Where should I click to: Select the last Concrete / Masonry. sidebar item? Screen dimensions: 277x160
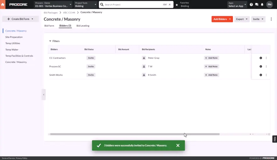16,62
